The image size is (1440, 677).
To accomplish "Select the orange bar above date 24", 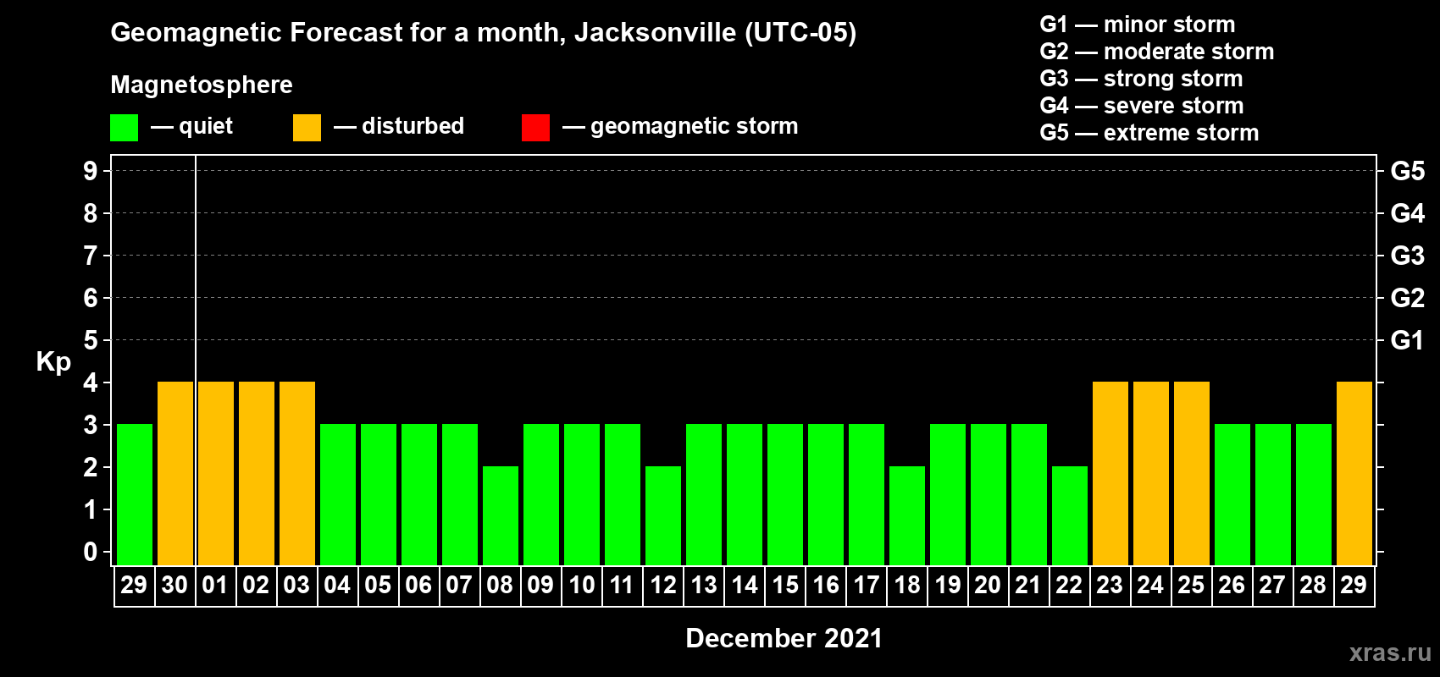I will pyautogui.click(x=1151, y=474).
